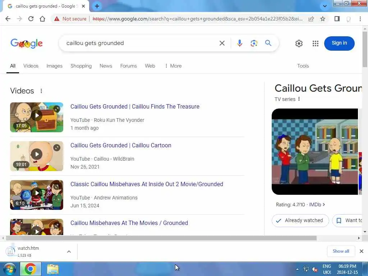Switch to the Forums tab
Viewport: 368px width, 276px height.
coord(128,66)
